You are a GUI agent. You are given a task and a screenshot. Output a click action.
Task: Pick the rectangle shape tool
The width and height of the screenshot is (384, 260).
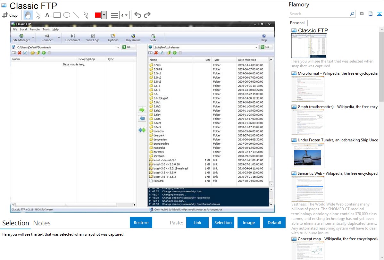57,15
